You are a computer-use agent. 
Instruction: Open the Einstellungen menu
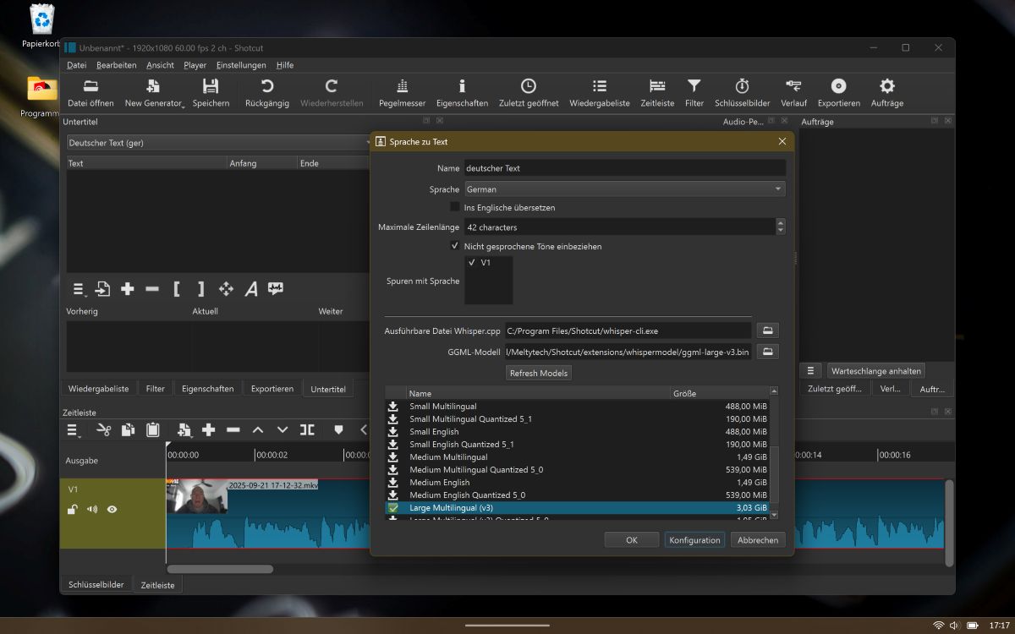(x=240, y=65)
